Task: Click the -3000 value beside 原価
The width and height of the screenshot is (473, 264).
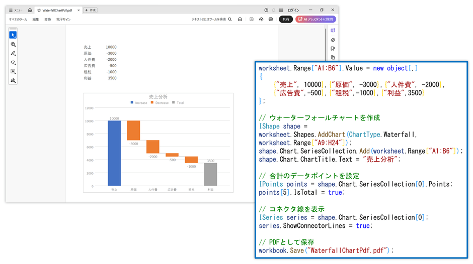Action: coord(111,53)
